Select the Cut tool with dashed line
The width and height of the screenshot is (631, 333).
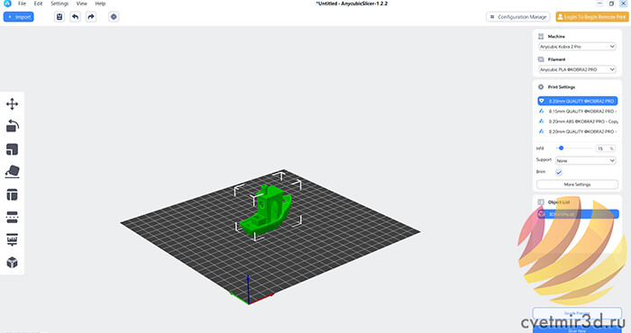point(12,217)
